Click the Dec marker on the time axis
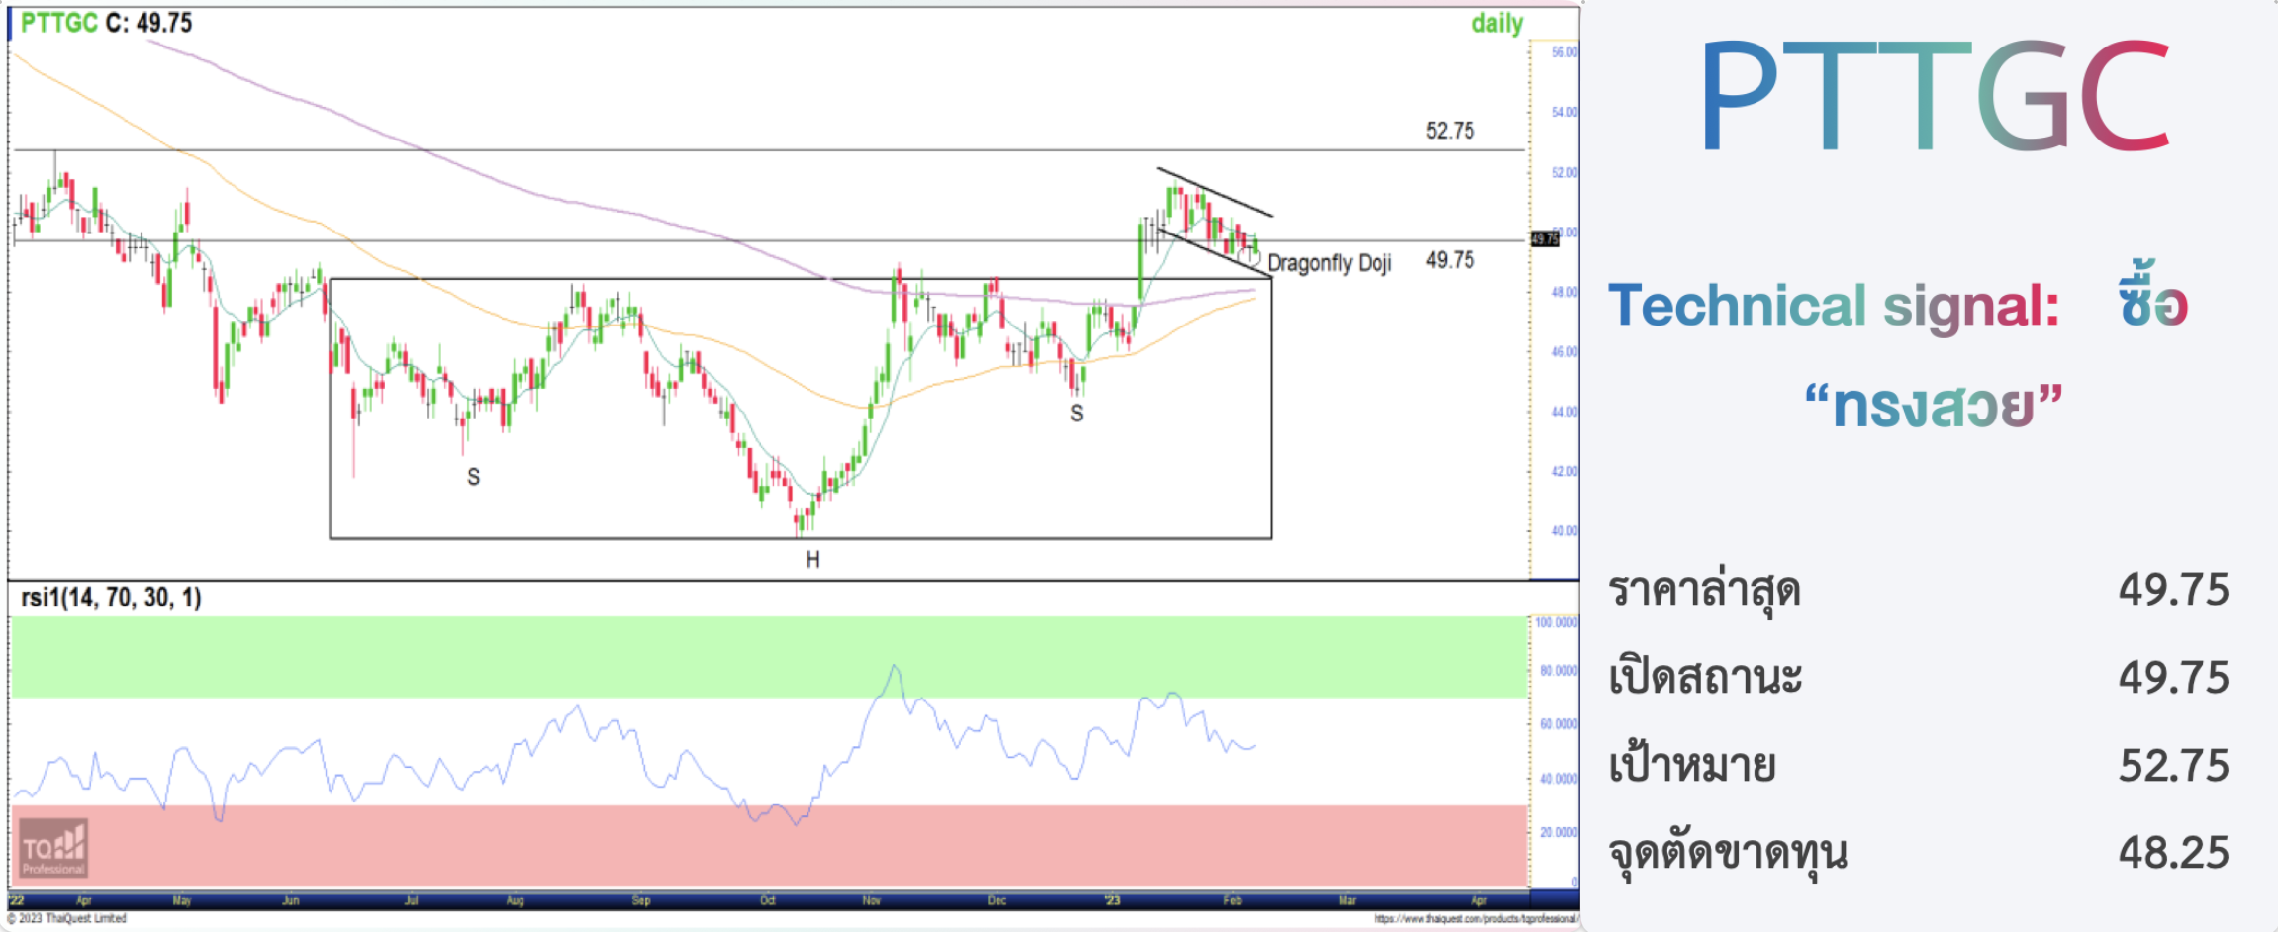This screenshot has width=2278, height=932. 997,900
